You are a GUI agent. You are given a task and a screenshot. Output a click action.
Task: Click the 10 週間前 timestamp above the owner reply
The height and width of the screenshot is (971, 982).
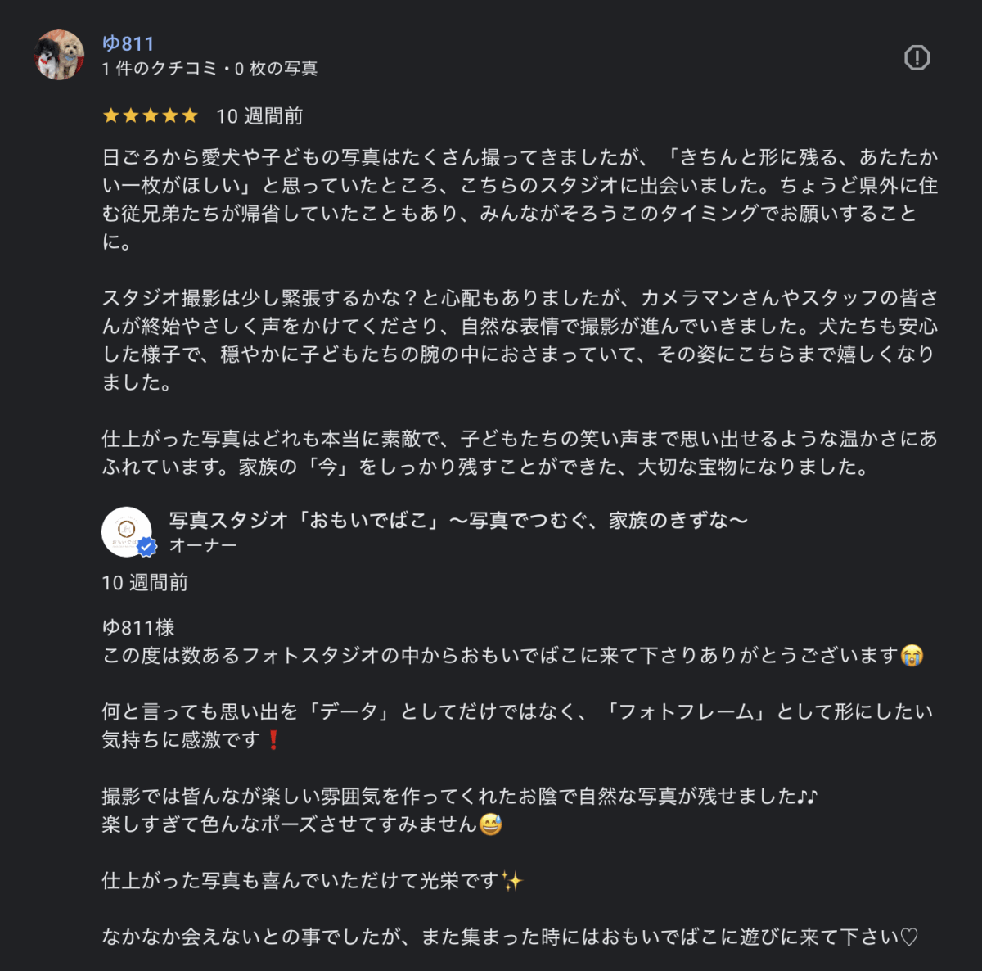[145, 584]
